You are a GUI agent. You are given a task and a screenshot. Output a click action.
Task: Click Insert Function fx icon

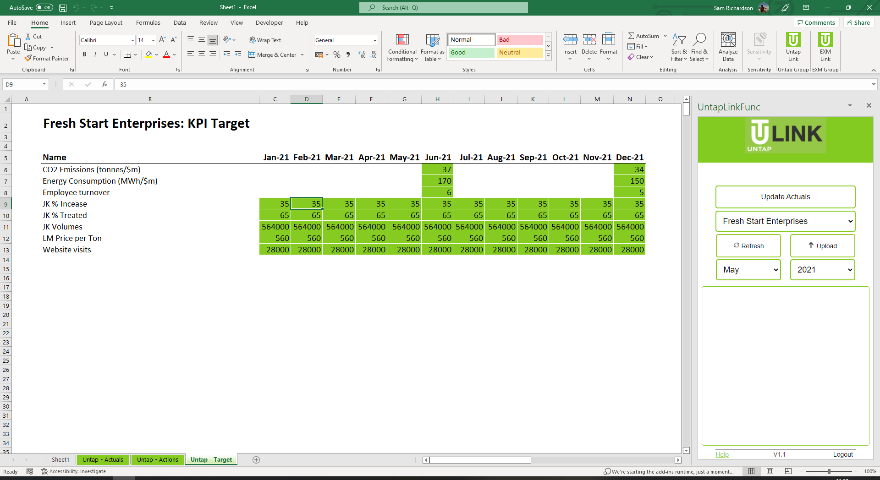click(104, 84)
